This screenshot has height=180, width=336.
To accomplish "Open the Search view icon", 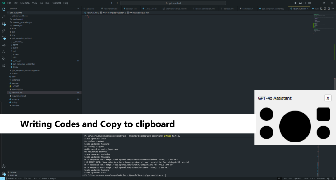I will coord(3,16).
